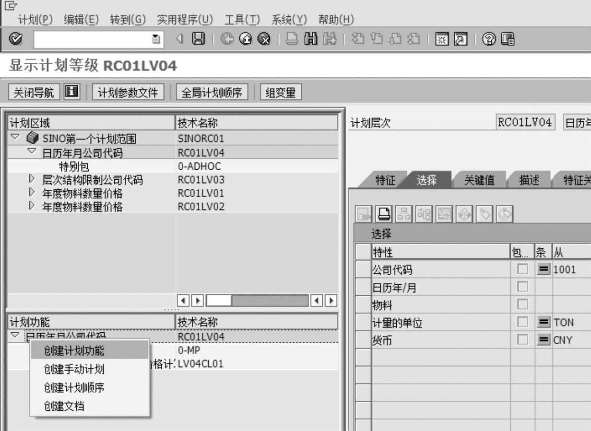Click the horizontal scrollbar thumb in 计划区域
The image size is (591, 431).
tap(219, 301)
